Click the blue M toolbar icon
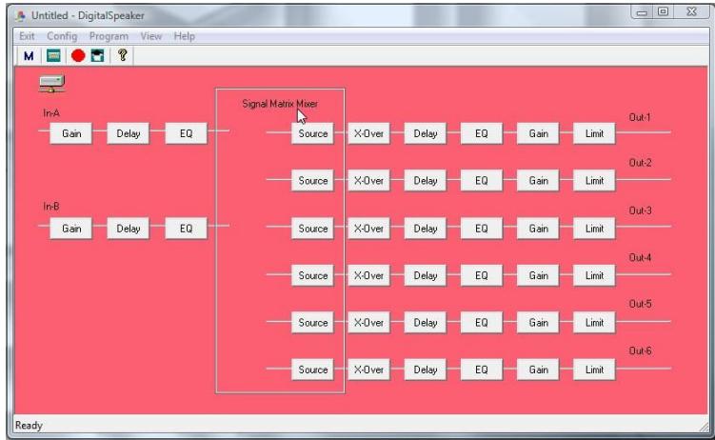The width and height of the screenshot is (715, 440). coord(29,56)
